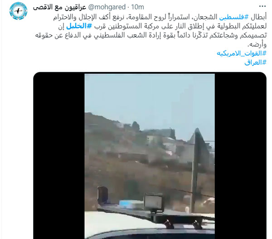Click the word وأرضه ending the tweet
This screenshot has height=239, width=272.
pyautogui.click(x=257, y=45)
